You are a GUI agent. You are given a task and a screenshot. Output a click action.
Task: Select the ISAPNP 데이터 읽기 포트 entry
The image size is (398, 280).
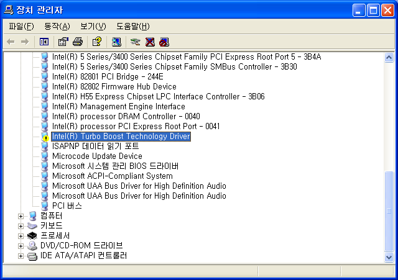(96, 147)
